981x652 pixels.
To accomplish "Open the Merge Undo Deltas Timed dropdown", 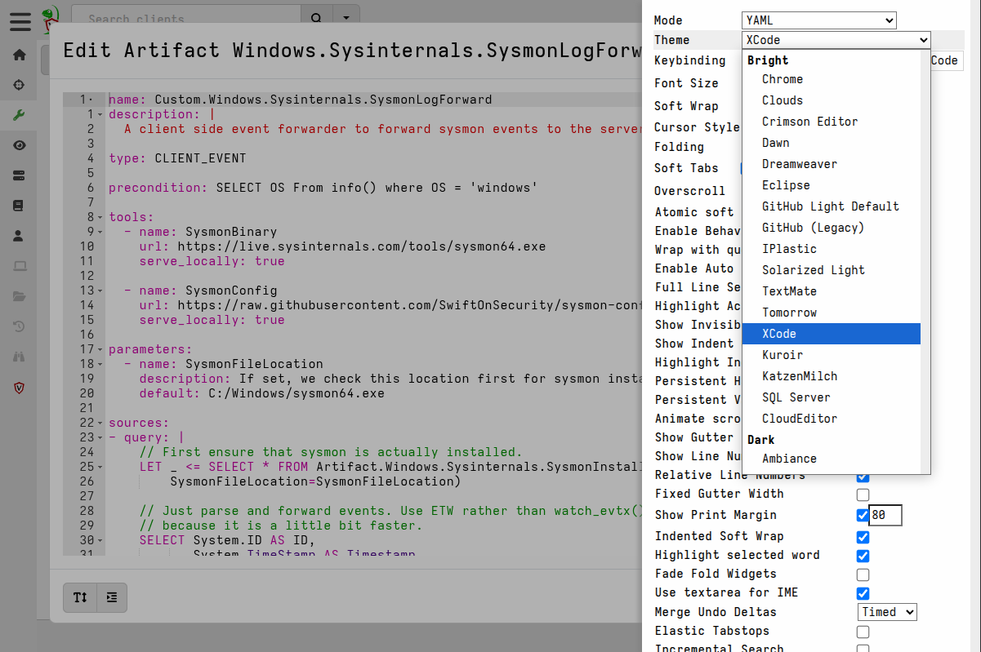I will [x=887, y=611].
